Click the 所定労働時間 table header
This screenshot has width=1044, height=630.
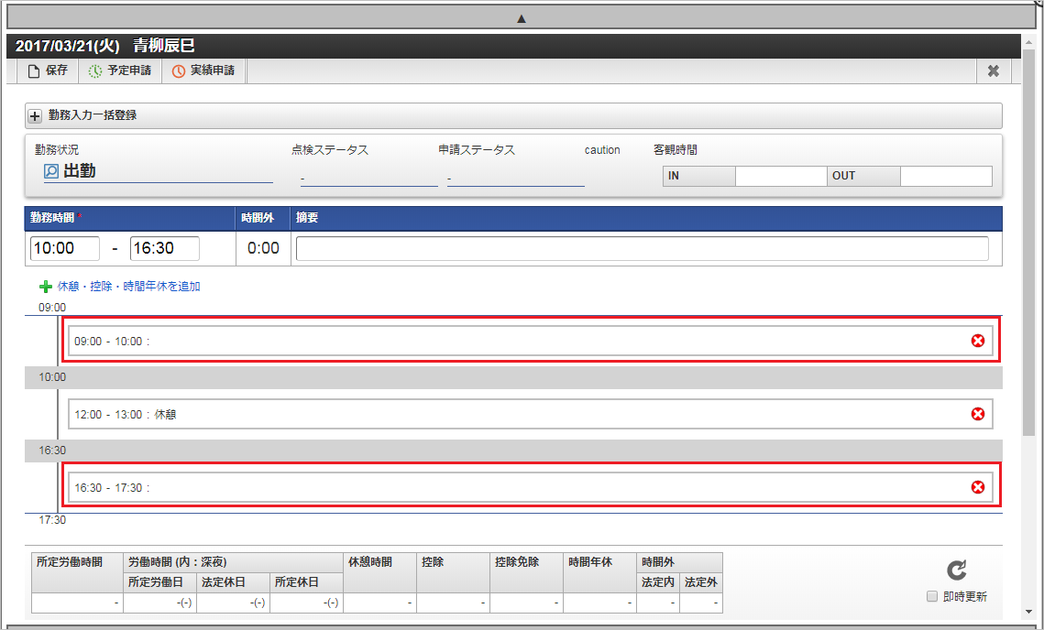click(x=77, y=572)
